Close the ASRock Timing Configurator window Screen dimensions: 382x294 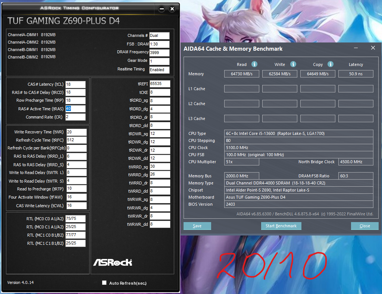point(172,9)
